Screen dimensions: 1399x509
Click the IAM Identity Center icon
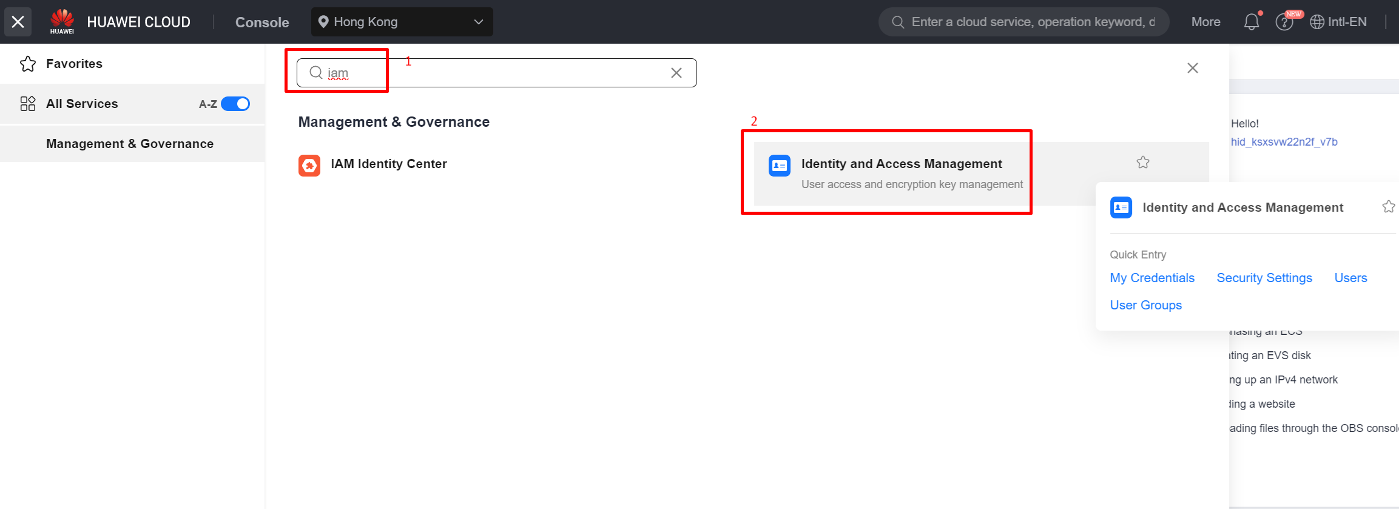(x=309, y=165)
